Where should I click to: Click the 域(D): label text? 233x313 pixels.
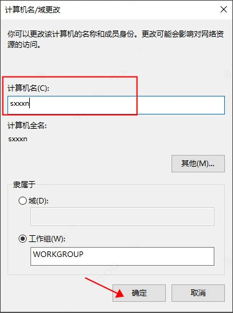[x=39, y=201]
